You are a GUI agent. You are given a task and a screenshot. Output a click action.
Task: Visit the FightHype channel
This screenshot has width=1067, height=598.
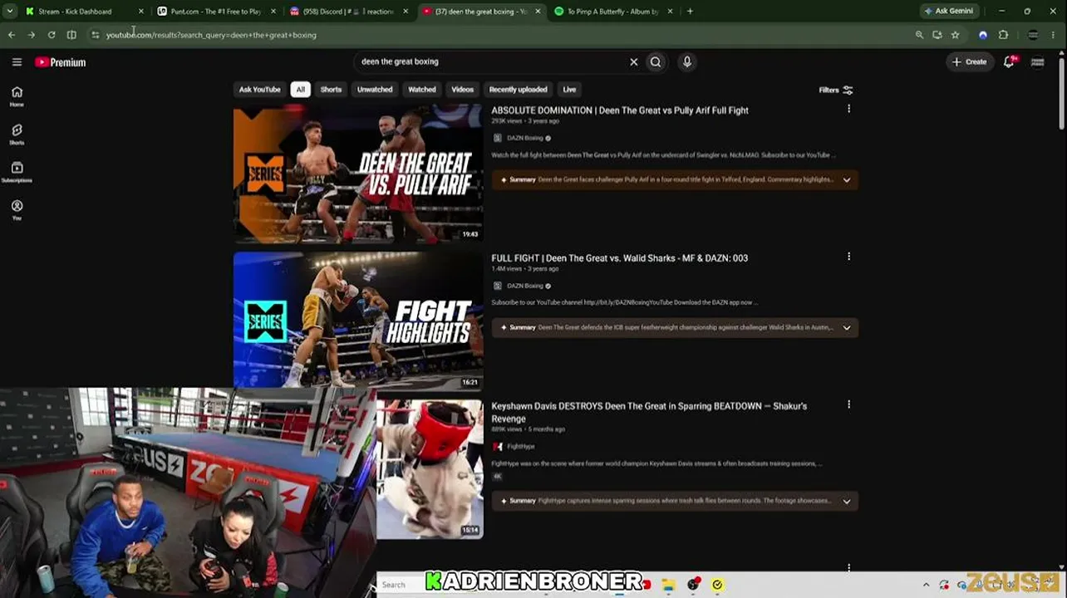click(x=520, y=446)
